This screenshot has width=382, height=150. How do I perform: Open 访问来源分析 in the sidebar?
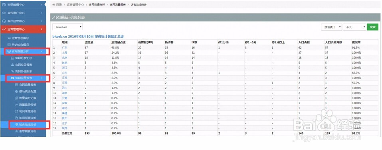tap(28, 111)
